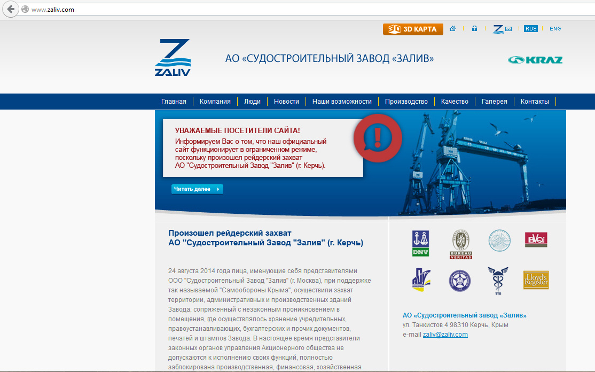Screen dimensions: 595x372
Task: Click АО «Судостроительный завод «Залив» contact heading
Action: 465,315
